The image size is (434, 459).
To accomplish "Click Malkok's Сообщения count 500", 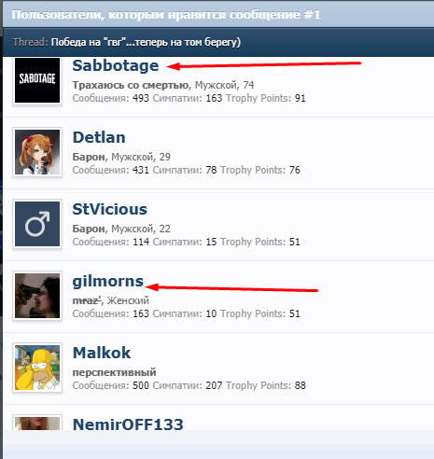I will [x=141, y=385].
